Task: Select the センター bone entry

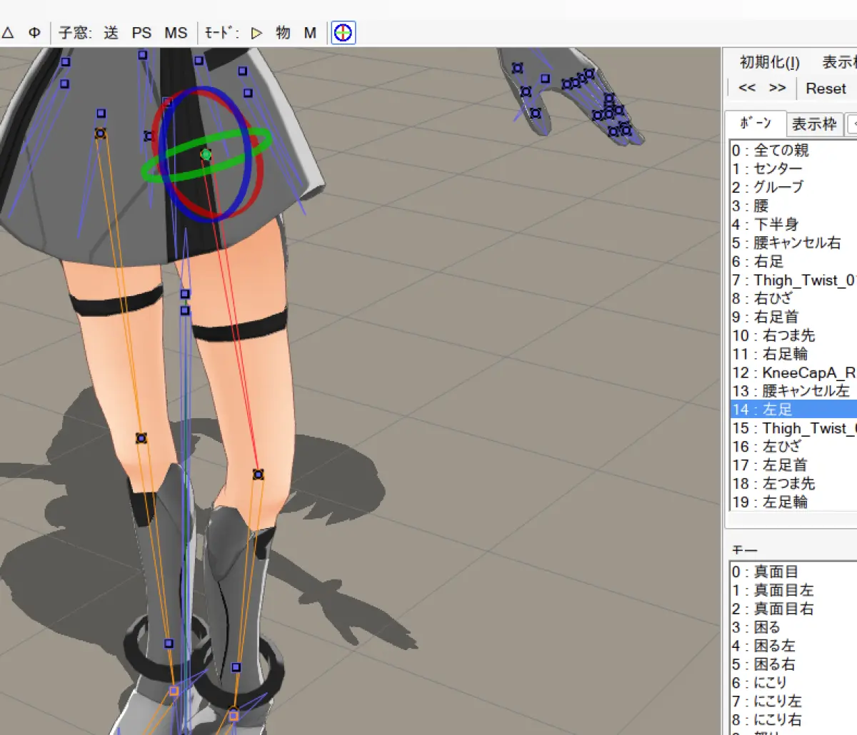Action: coord(793,168)
